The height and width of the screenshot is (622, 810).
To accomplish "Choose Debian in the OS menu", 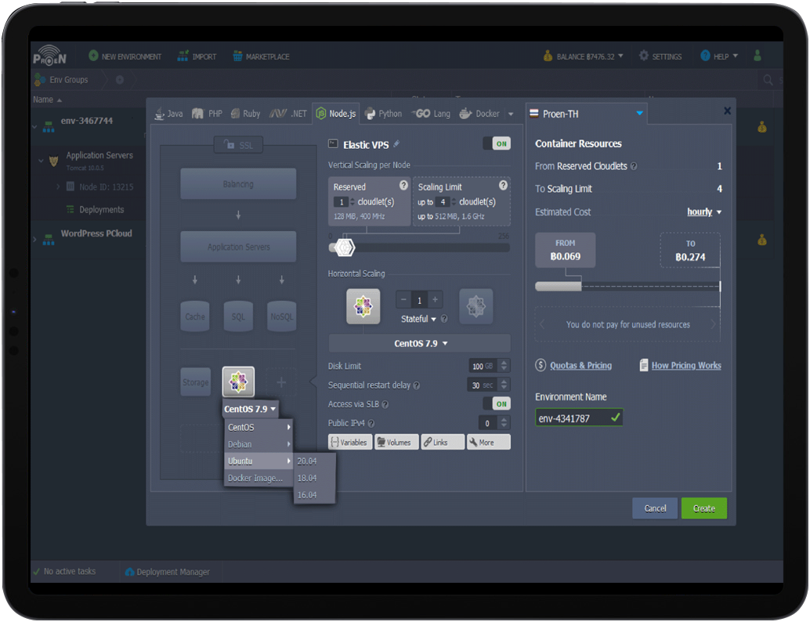I will pyautogui.click(x=259, y=444).
